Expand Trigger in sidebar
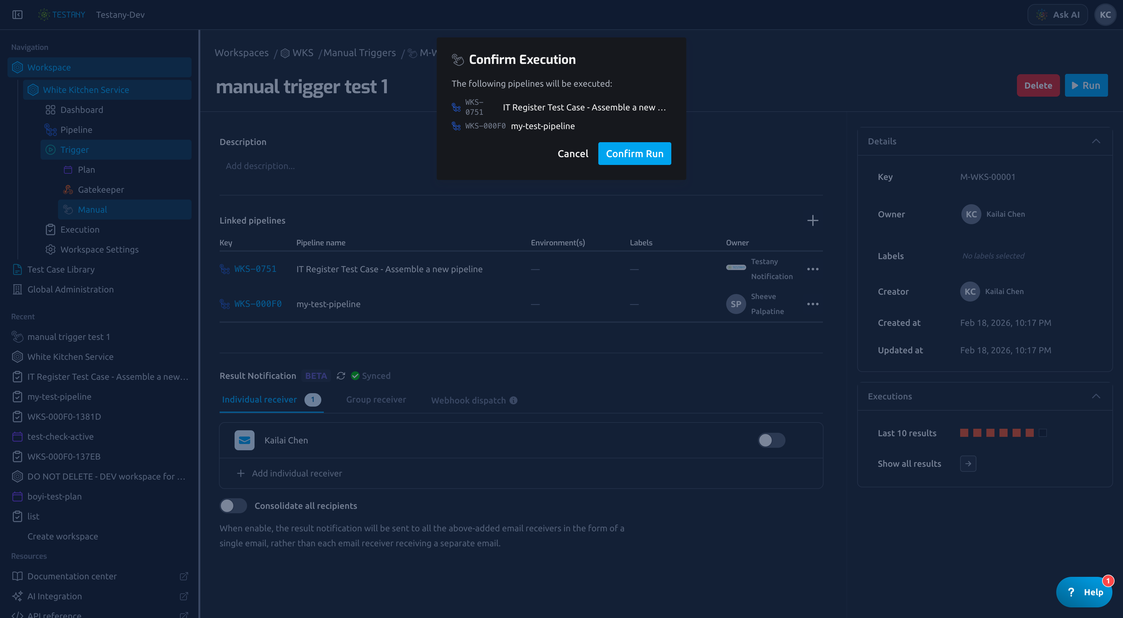The width and height of the screenshot is (1123, 618). (x=116, y=149)
